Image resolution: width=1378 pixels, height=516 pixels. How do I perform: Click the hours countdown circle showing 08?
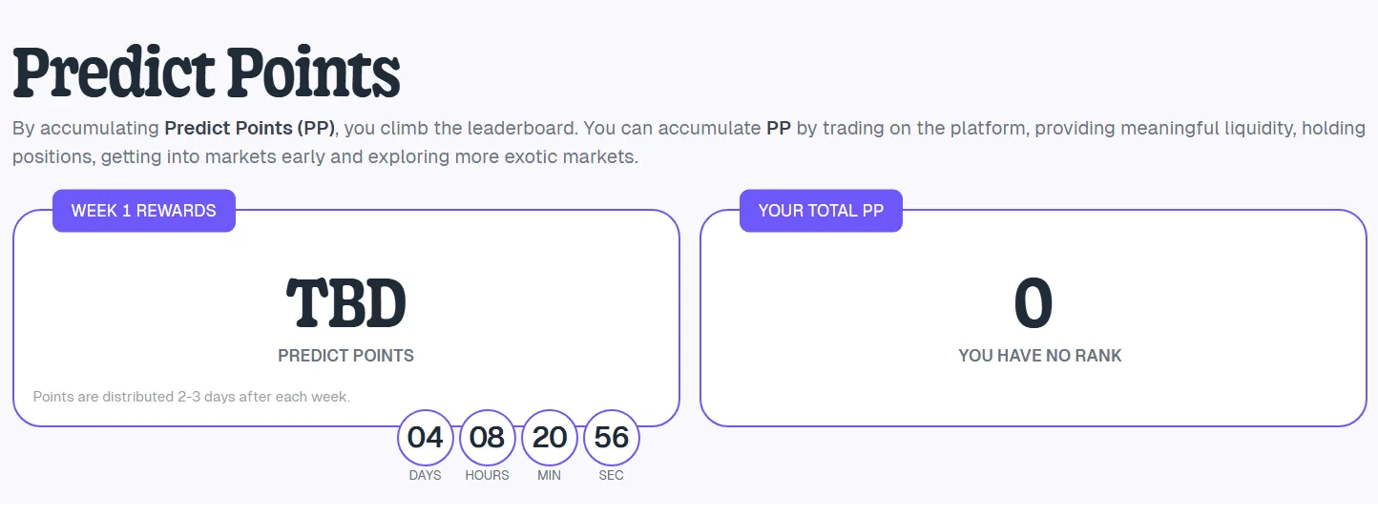tap(488, 438)
